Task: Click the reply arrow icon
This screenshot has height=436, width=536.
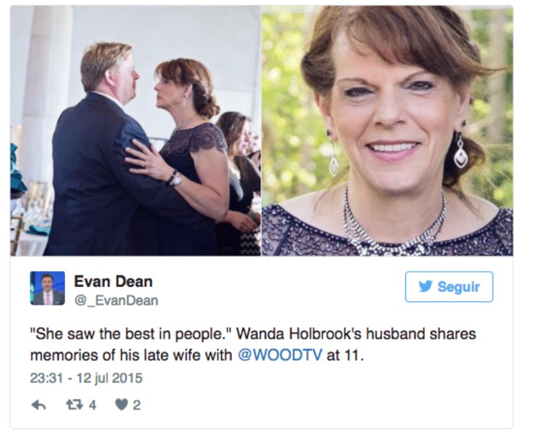Action: coord(38,405)
